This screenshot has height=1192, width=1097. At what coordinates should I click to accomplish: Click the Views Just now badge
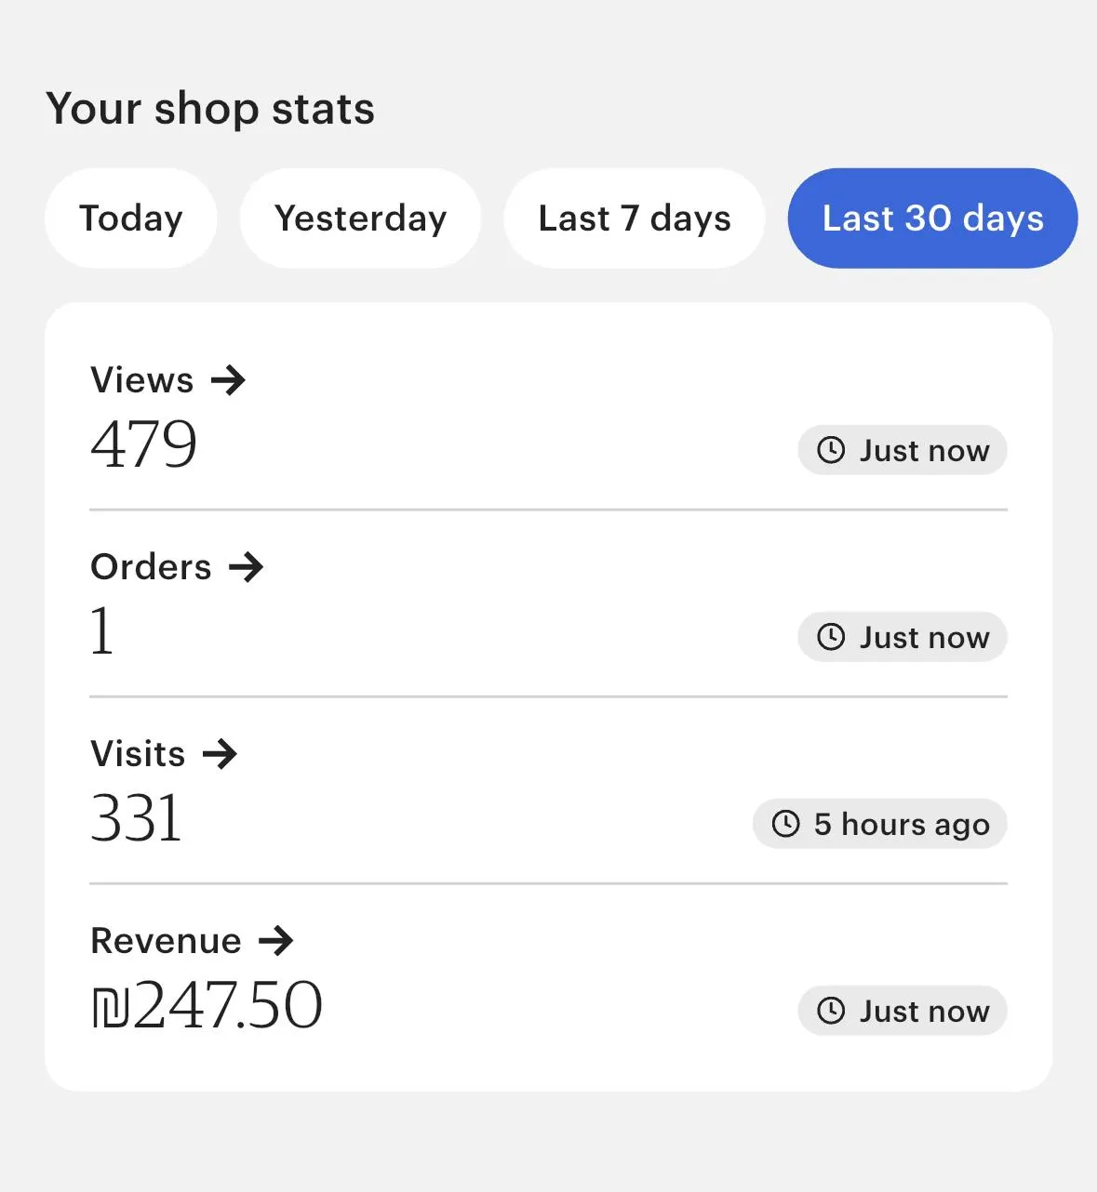[x=903, y=450]
